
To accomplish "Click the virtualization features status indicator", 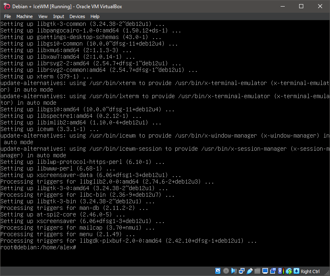I will coord(280,271).
